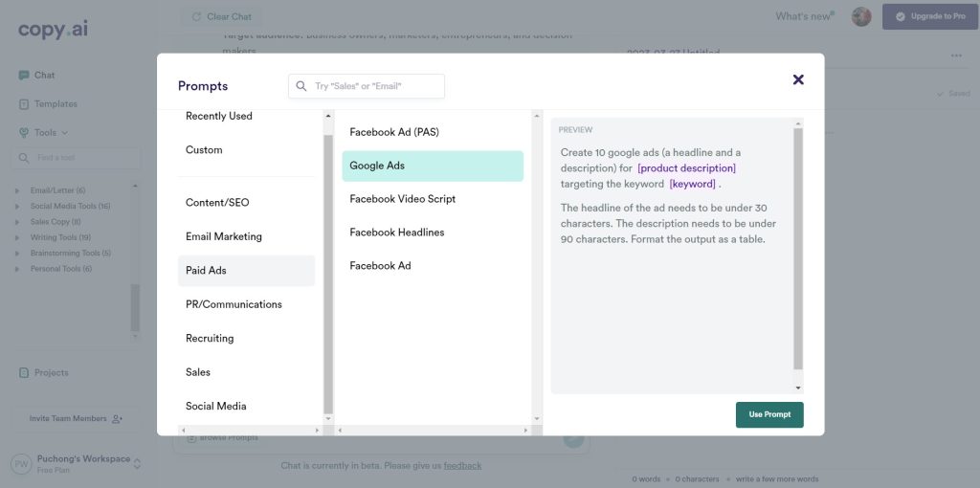Click the copy.ai logo
Viewport: 980px width, 488px height.
54,30
